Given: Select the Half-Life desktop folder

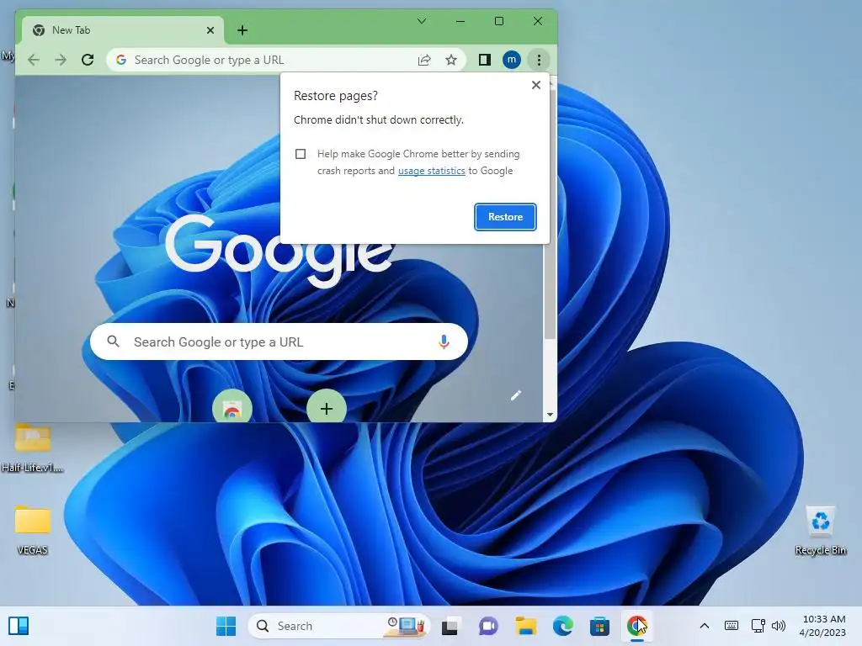Looking at the screenshot, I should (33, 447).
